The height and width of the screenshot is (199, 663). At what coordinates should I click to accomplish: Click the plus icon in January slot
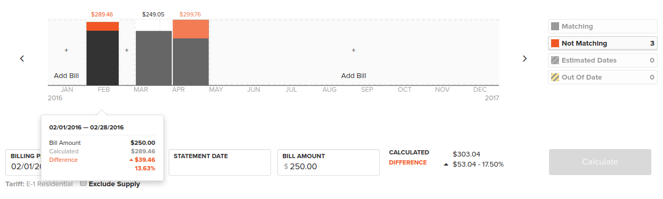[x=66, y=50]
